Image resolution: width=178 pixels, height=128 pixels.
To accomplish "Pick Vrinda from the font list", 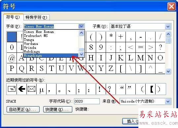I will (x=51, y=48).
